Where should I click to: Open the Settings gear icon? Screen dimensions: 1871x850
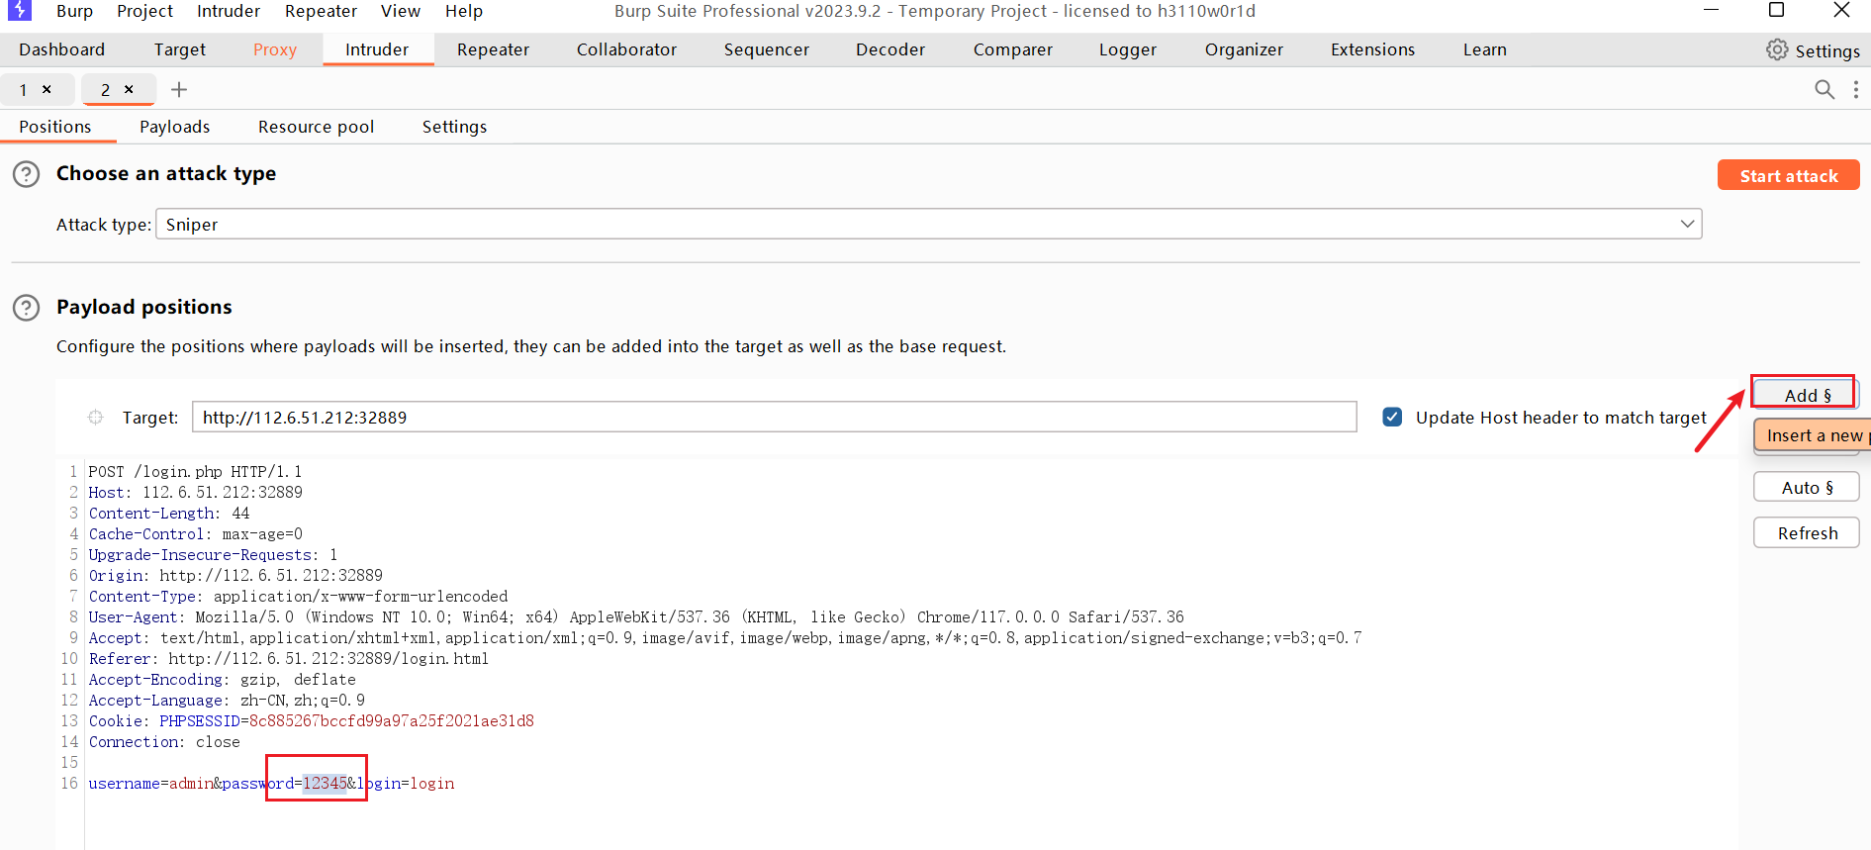1777,50
